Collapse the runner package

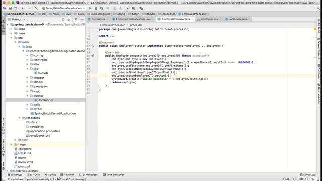tap(27, 96)
